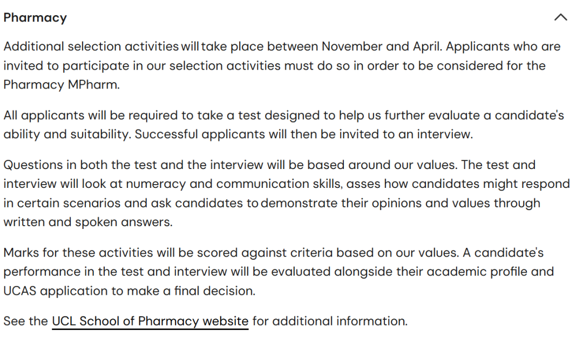Click the Pharmacy accordion heading
This screenshot has height=338, width=583.
(35, 17)
